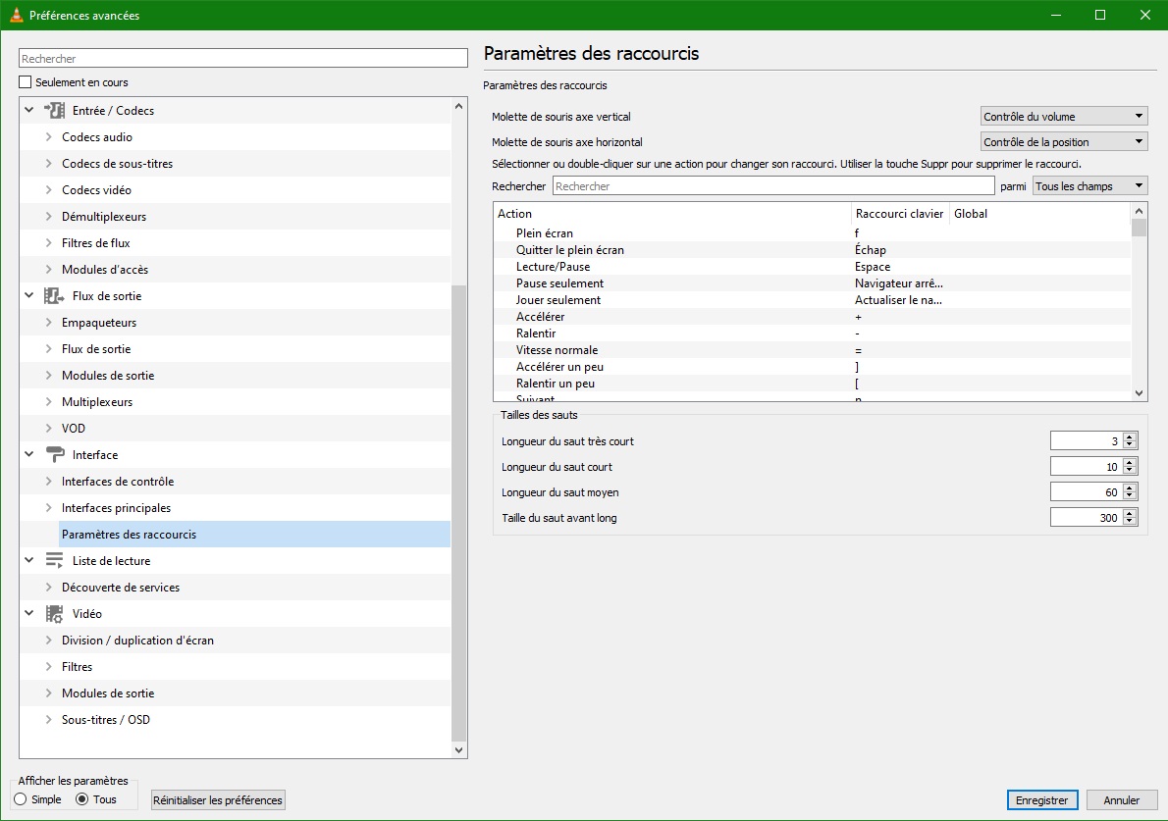This screenshot has height=821, width=1168.
Task: Open the Contrôle du volume dropdown
Action: 1063,117
